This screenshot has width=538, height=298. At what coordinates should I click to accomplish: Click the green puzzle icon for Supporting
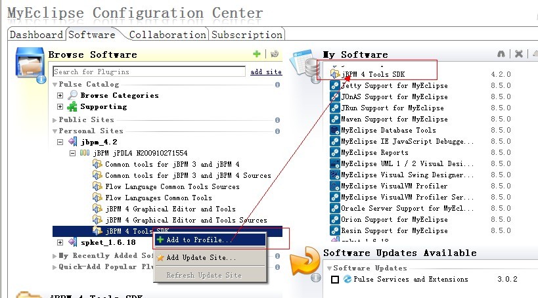point(72,106)
